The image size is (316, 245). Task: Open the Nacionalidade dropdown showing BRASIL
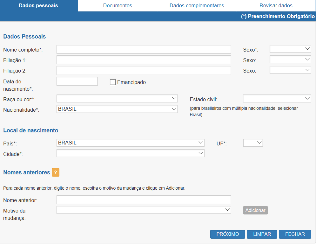pyautogui.click(x=117, y=109)
